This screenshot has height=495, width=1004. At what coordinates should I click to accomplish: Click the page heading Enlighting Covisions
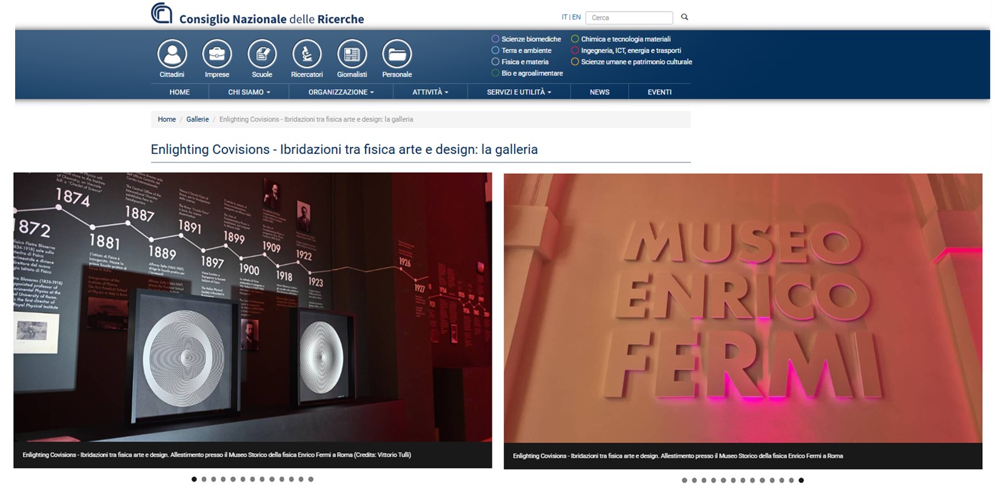[x=344, y=149]
